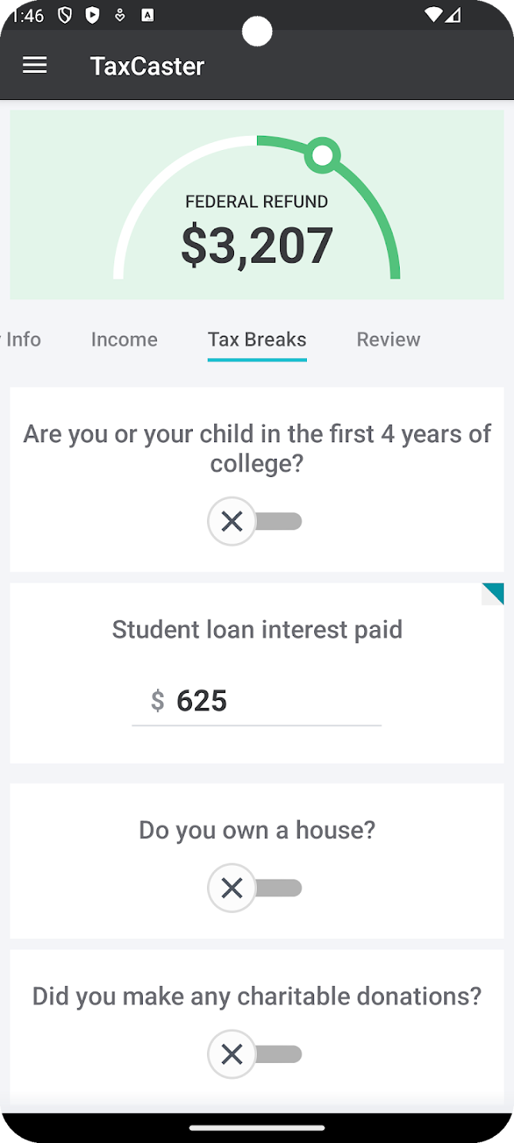The image size is (514, 1143).
Task: Switch to the Income tab
Action: [125, 340]
